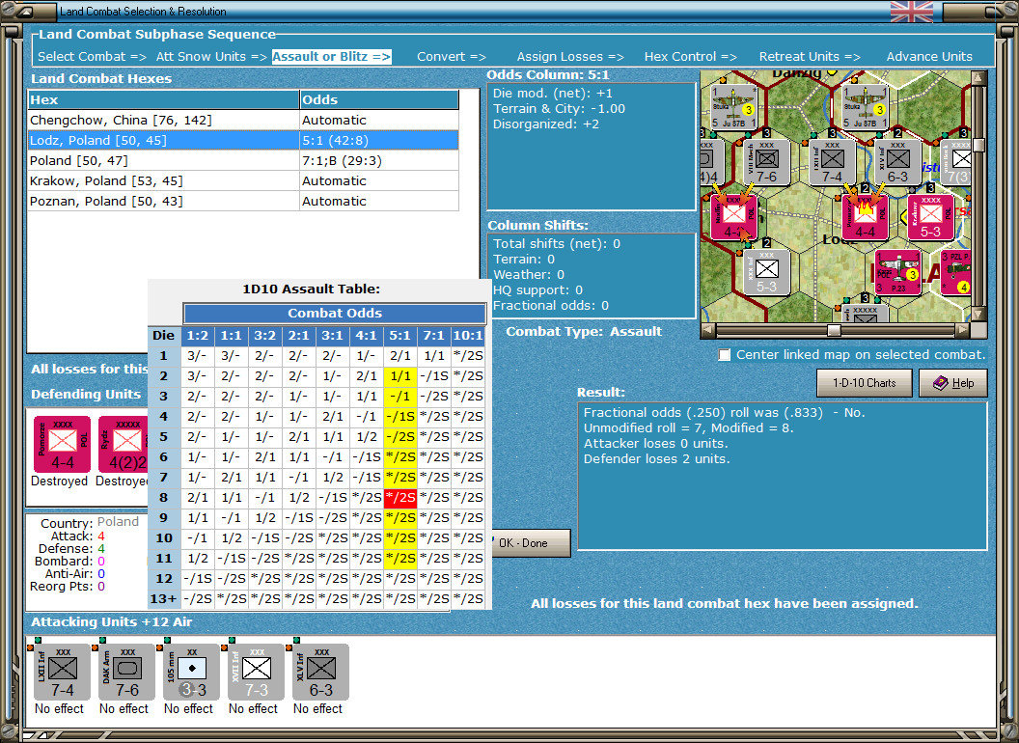
Task: Select the XVII Inf 7-3 attacking unit
Action: [255, 672]
